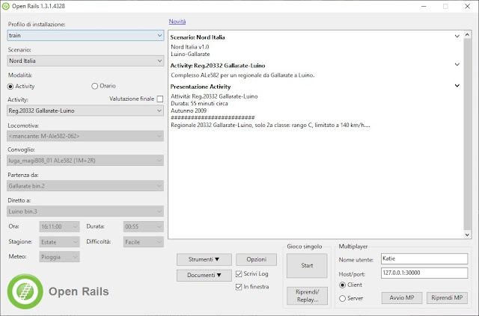Close the Open Rails window

tap(467, 6)
